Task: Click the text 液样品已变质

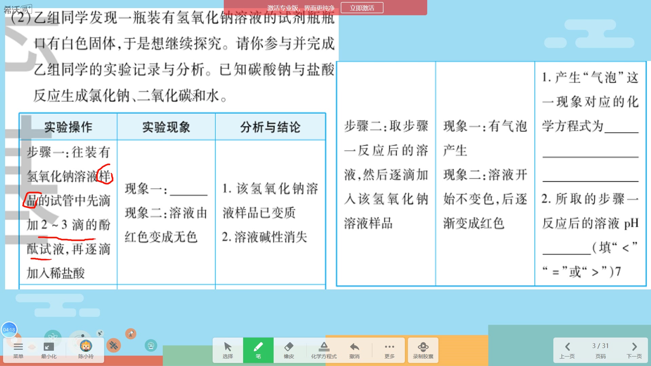Action: [259, 213]
